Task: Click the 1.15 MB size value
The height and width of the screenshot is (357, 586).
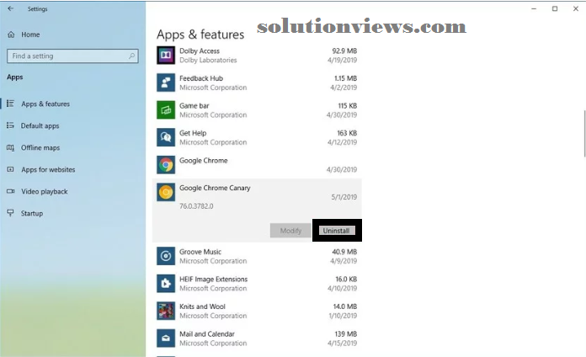Action: coord(345,78)
